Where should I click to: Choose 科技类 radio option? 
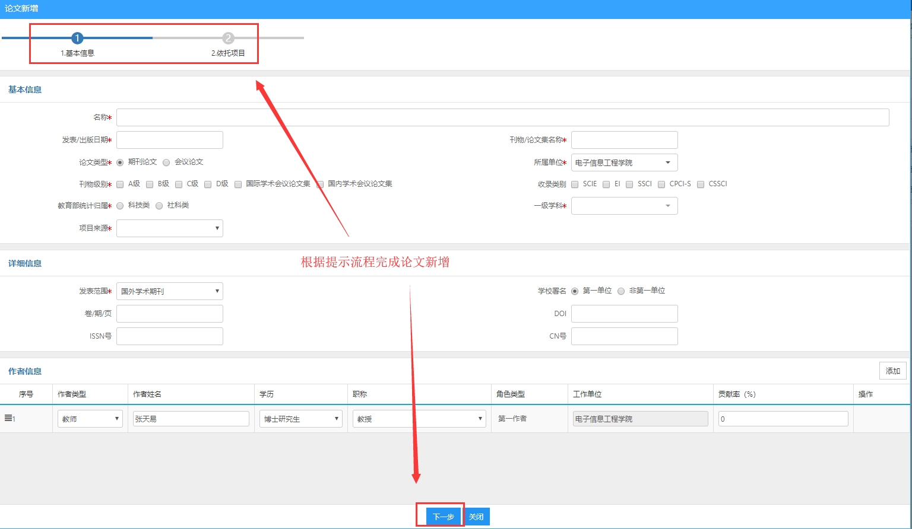pos(120,206)
